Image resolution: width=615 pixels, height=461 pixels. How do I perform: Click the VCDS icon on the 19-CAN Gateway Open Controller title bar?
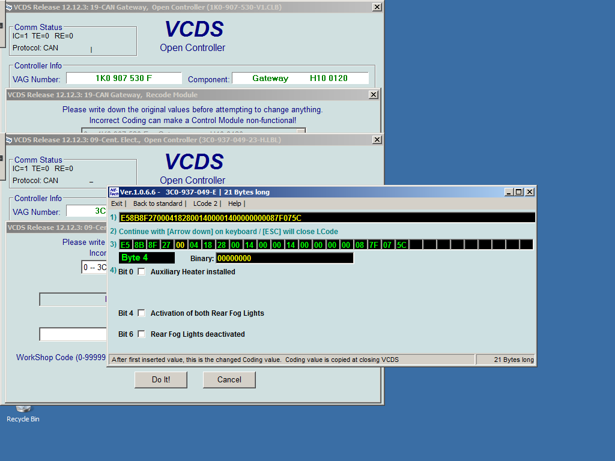[9, 7]
